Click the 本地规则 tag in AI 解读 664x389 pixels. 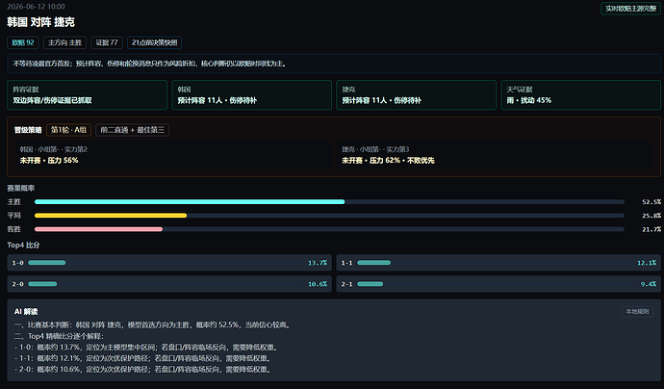637,311
